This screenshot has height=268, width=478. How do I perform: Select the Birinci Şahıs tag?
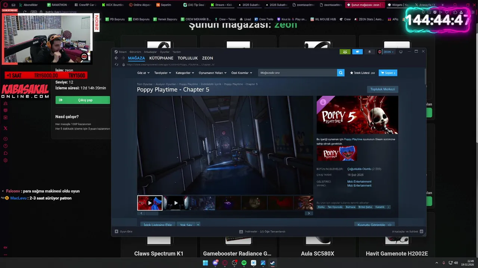click(x=365, y=207)
